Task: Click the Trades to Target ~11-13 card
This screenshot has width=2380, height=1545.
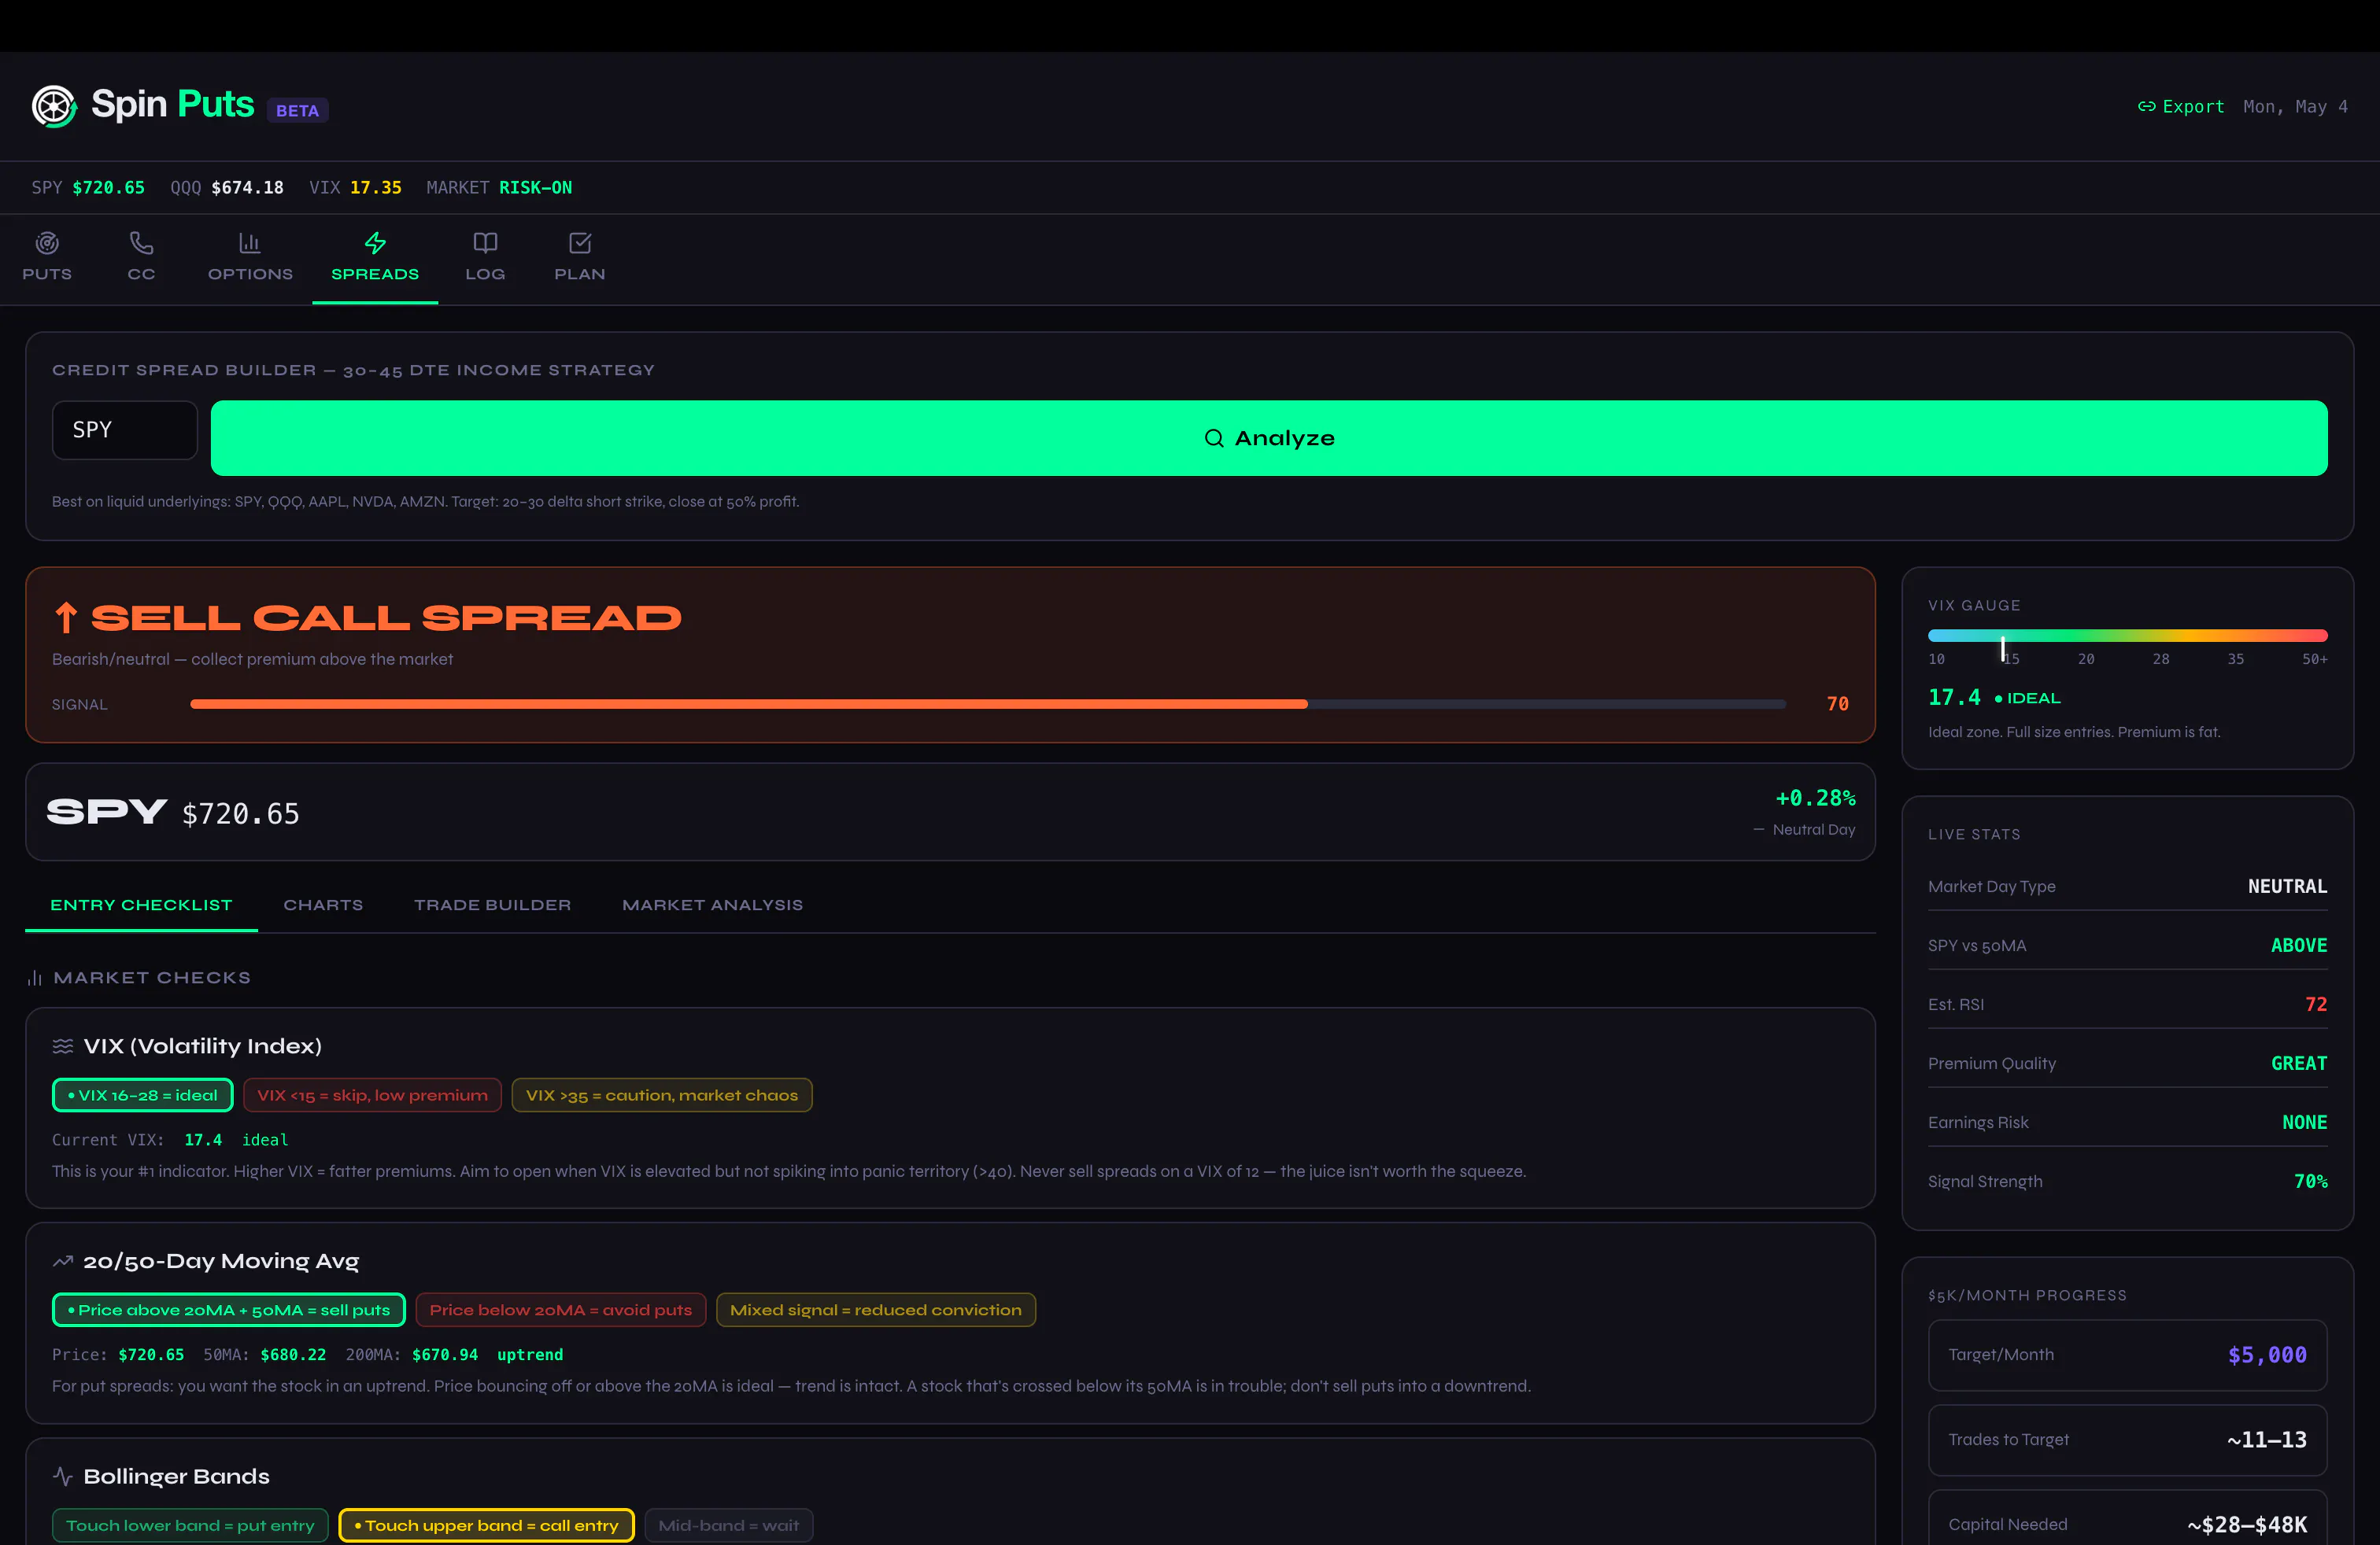Action: (2127, 1440)
